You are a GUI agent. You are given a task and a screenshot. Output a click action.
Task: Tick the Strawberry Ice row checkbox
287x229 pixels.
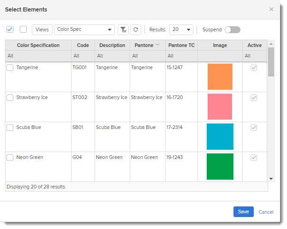pos(10,98)
